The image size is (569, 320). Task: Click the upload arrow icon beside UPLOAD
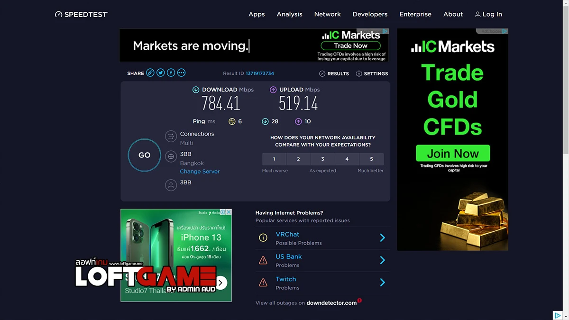[x=273, y=90]
